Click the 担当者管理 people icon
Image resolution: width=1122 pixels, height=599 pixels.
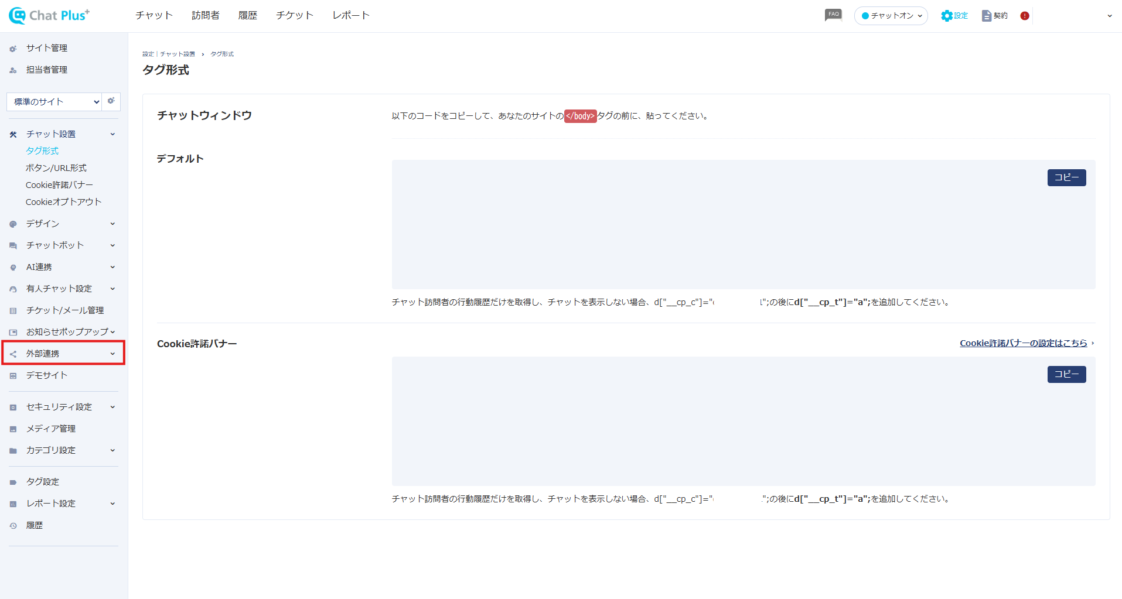[13, 70]
